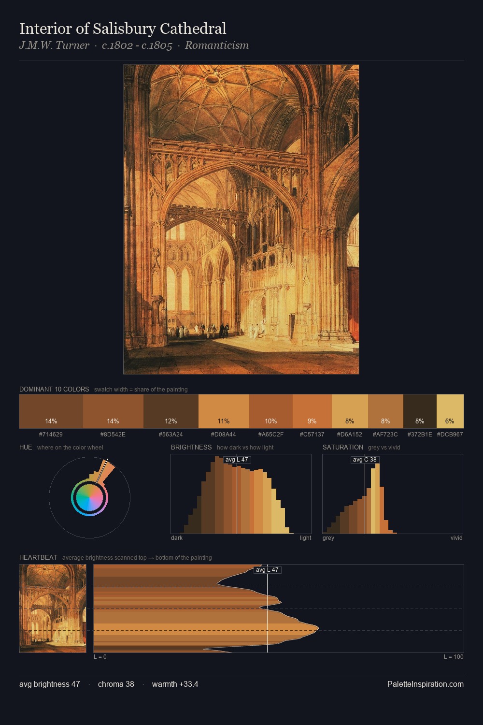The image size is (483, 725).
Task: Click the 'DOMINANT 10 COLORS' heading
Action: point(54,389)
